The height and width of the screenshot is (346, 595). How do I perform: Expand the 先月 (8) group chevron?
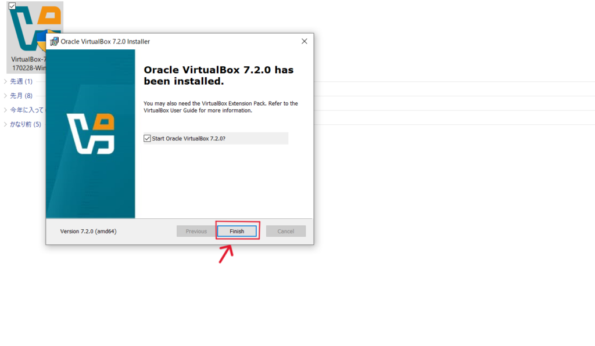click(x=5, y=96)
